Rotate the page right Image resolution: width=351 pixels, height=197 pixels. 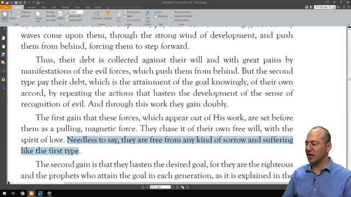[74, 20]
